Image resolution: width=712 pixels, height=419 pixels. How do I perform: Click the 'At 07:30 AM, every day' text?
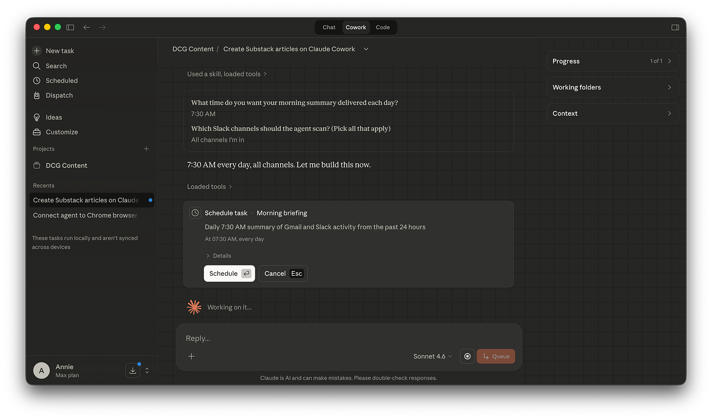coord(234,239)
